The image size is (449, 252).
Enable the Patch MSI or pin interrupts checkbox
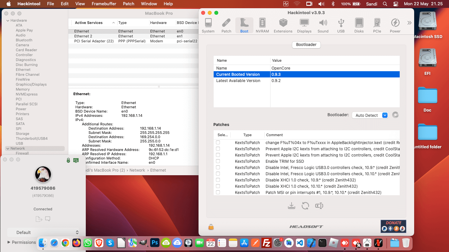218,192
